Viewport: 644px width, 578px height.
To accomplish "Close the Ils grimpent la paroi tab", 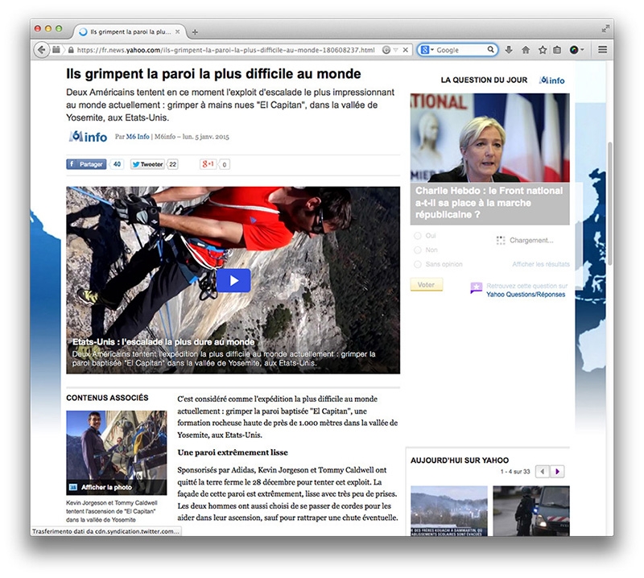I will click(x=177, y=31).
